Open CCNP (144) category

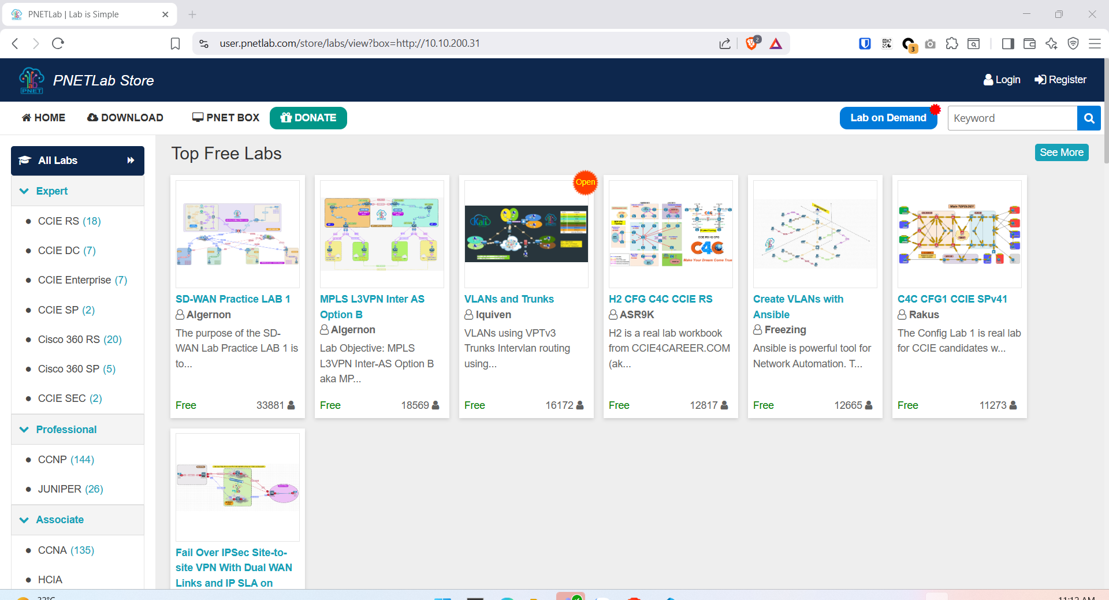coord(66,460)
